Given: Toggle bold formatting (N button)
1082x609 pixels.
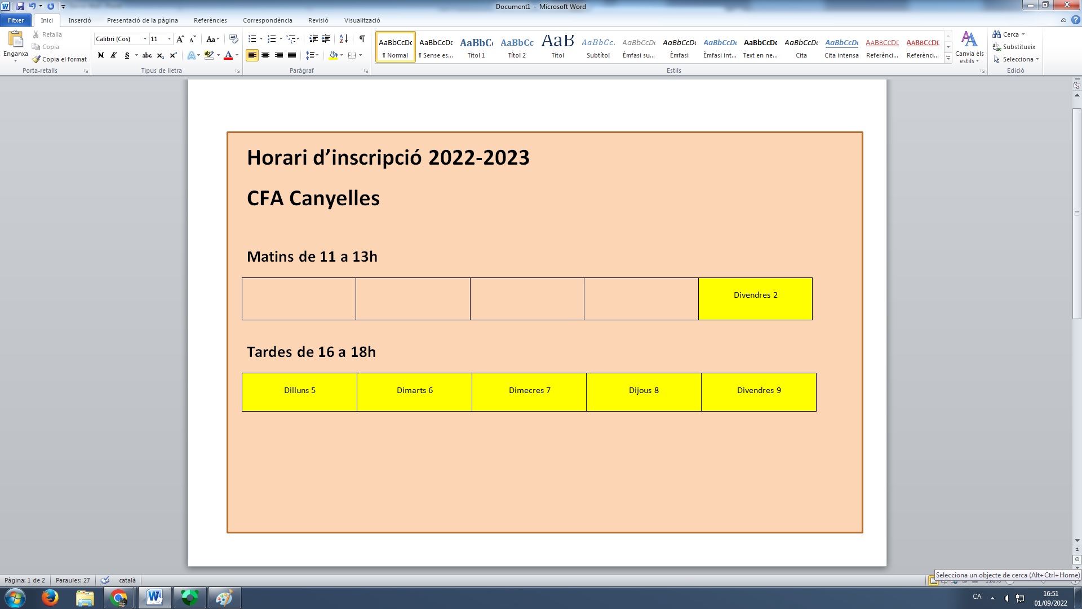Looking at the screenshot, I should click(x=101, y=55).
